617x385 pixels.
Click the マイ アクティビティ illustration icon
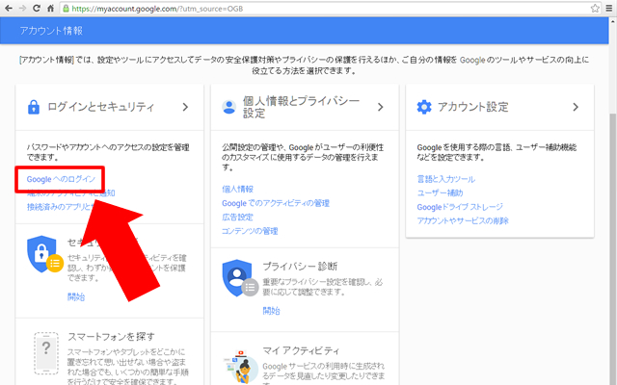(x=240, y=368)
